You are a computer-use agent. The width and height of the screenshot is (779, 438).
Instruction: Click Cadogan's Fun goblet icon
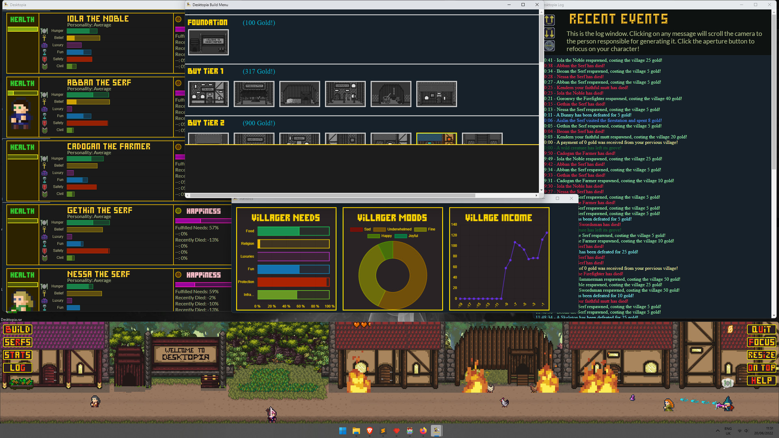tap(45, 180)
